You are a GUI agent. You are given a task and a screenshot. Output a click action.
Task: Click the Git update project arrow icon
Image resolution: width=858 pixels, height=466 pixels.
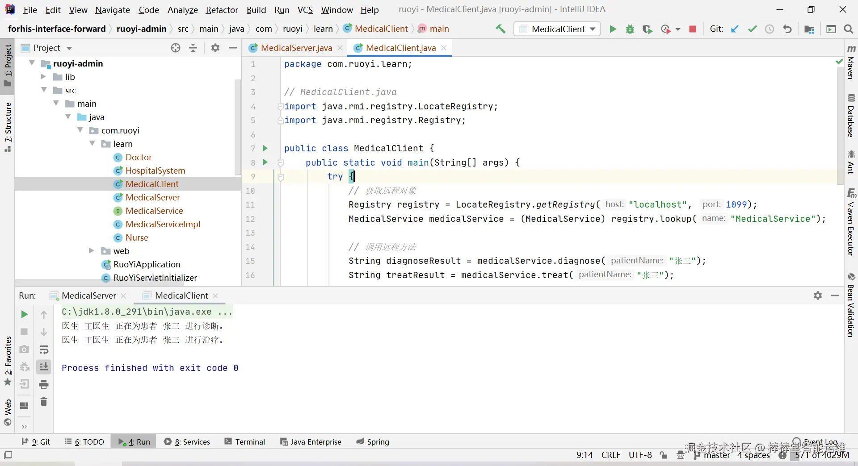(x=735, y=29)
